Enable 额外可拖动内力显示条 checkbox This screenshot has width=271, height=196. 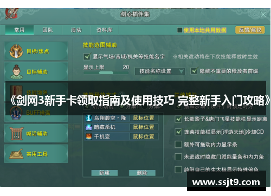pyautogui.click(x=178, y=145)
